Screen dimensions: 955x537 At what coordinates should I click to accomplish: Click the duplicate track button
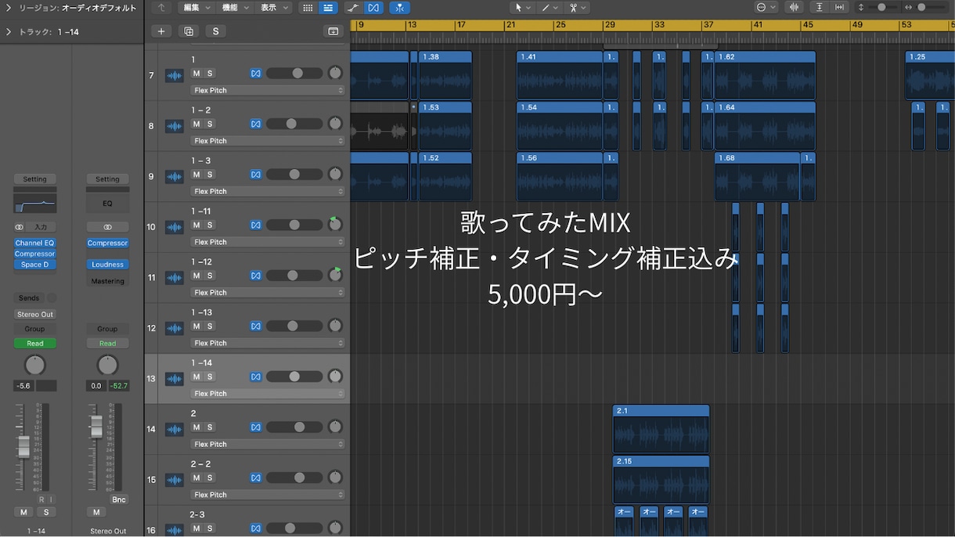pos(188,31)
